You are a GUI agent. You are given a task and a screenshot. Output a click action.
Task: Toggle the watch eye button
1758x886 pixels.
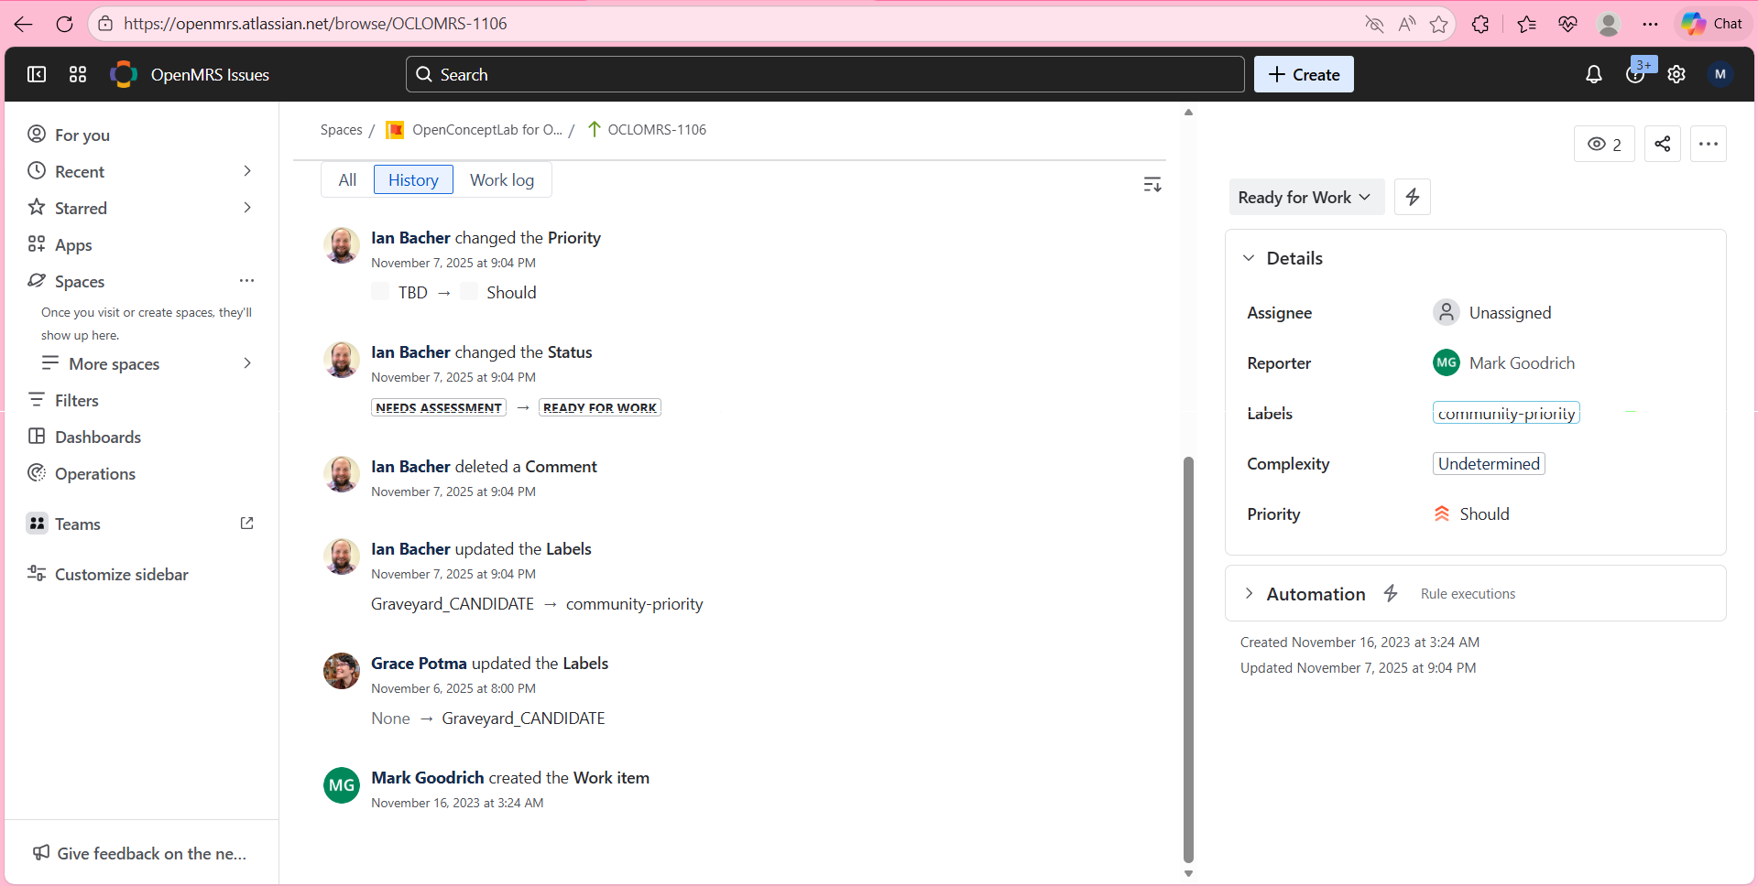pyautogui.click(x=1603, y=144)
